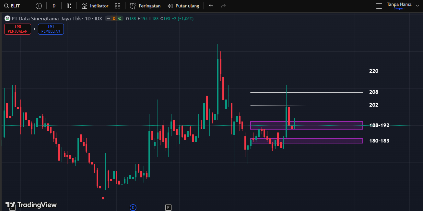Open symbol search showing ELIT
This screenshot has width=423, height=211.
click(12, 6)
